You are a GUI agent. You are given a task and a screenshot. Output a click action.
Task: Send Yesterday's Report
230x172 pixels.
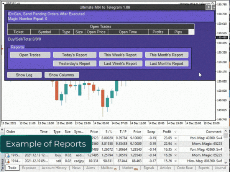(75, 63)
